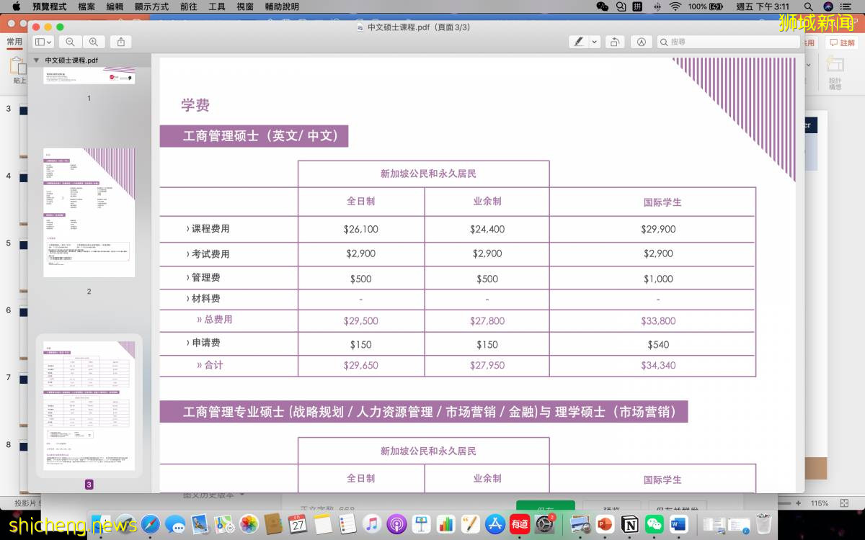The width and height of the screenshot is (865, 540).
Task: Open the markup toolbar via the pencil-circle icon
Action: tap(641, 42)
